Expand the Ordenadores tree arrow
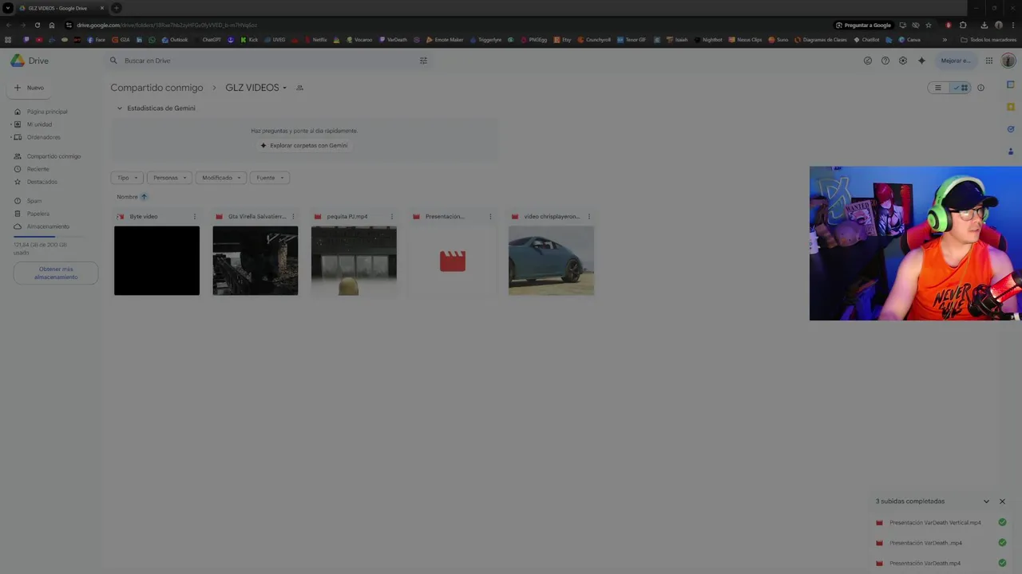Image resolution: width=1022 pixels, height=574 pixels. [x=10, y=137]
